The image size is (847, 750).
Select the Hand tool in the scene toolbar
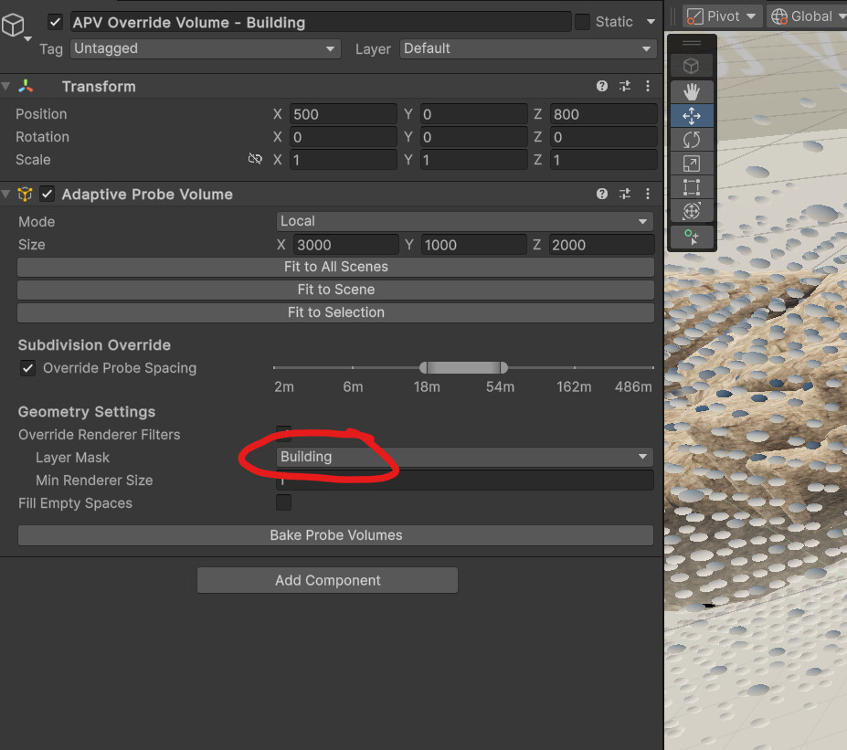(x=692, y=91)
